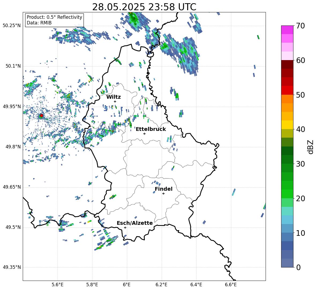Pick the dark maroon swatch below 60
This screenshot has width=317, height=290.
pyautogui.click(x=287, y=64)
